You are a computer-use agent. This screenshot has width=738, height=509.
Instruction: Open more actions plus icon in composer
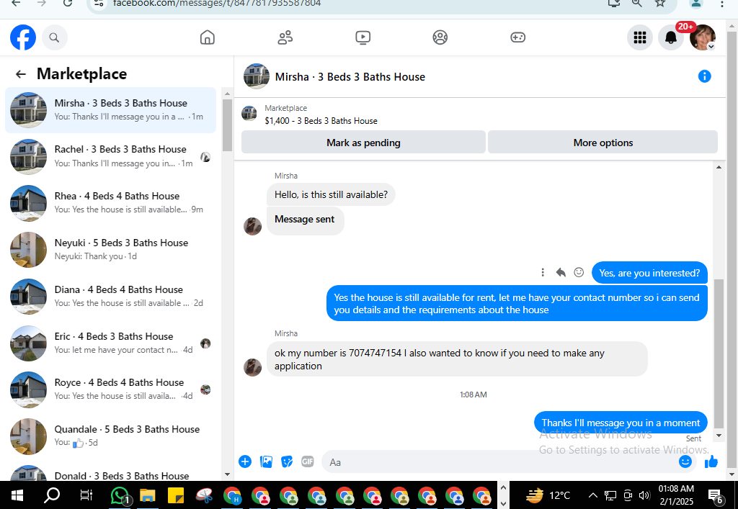[x=245, y=462]
